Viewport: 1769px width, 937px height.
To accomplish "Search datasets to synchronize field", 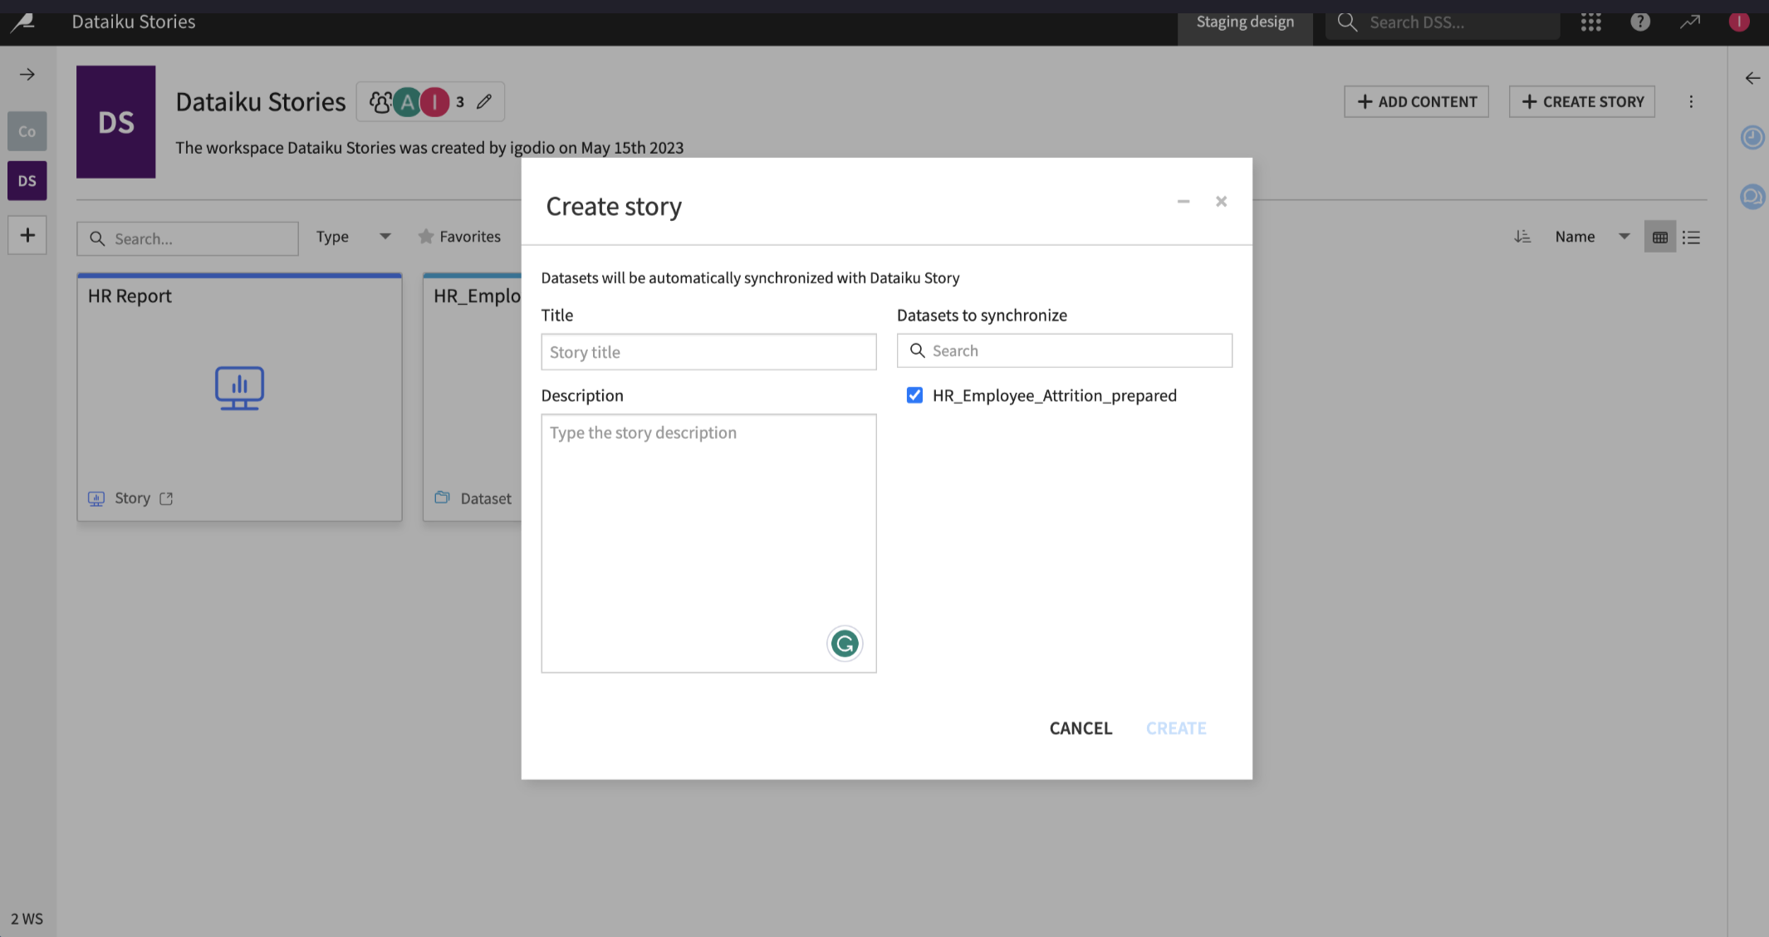I will click(1065, 351).
